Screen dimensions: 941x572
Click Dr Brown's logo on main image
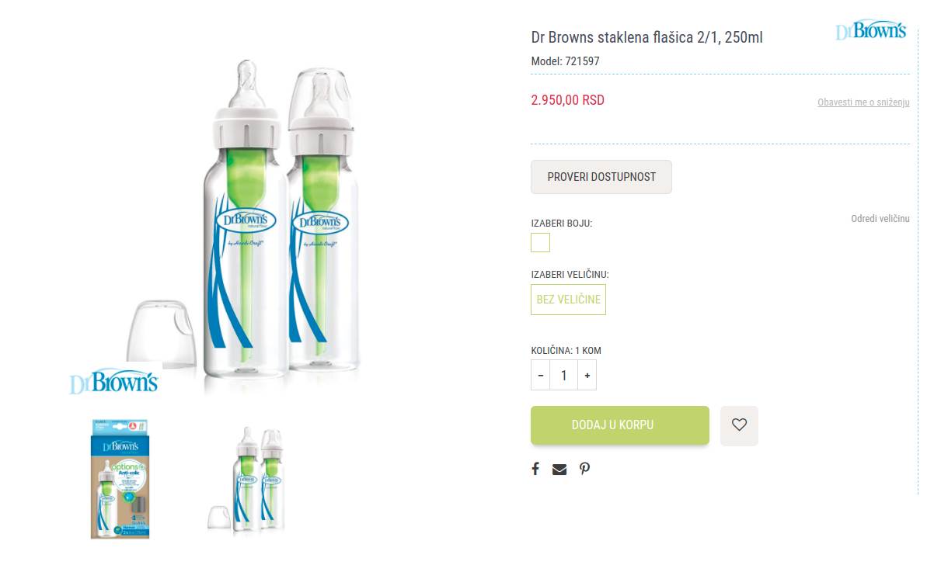coord(114,383)
